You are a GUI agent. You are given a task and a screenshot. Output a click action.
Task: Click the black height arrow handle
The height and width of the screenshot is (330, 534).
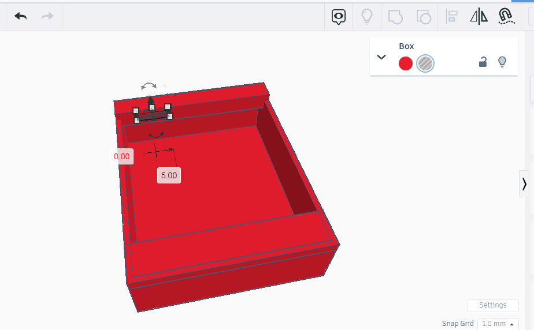[x=150, y=100]
